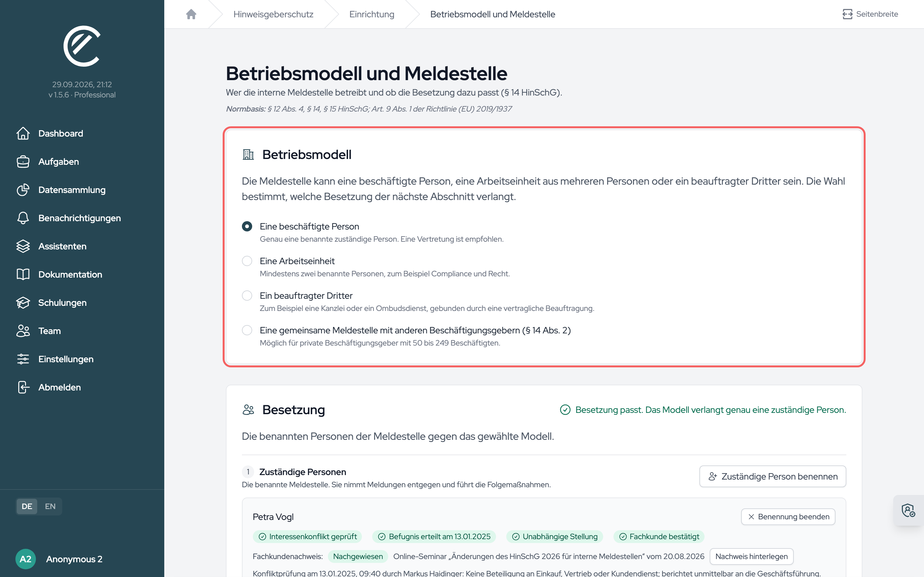The height and width of the screenshot is (577, 924).
Task: Click the Schulungen graduation cap icon
Action: pos(23,303)
